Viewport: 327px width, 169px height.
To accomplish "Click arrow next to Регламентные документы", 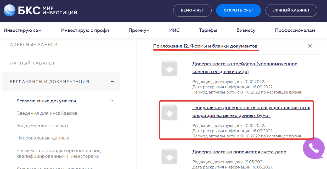I will [111, 101].
